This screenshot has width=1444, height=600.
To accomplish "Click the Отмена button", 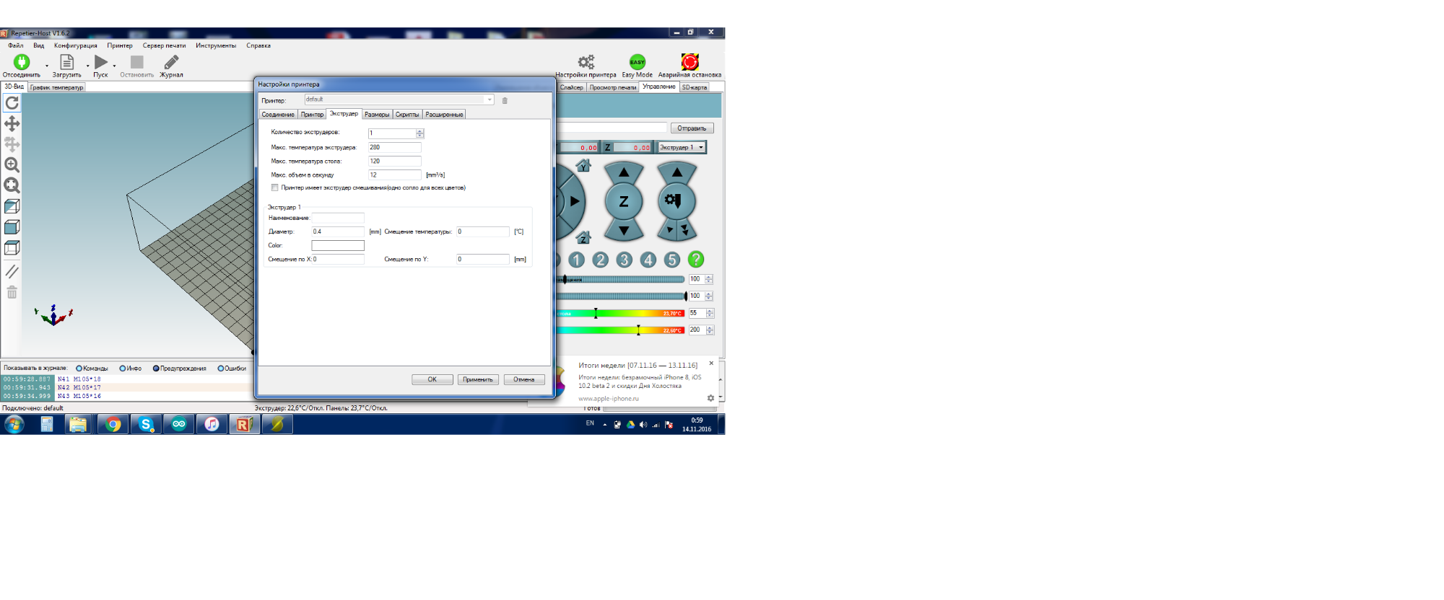I will tap(524, 380).
